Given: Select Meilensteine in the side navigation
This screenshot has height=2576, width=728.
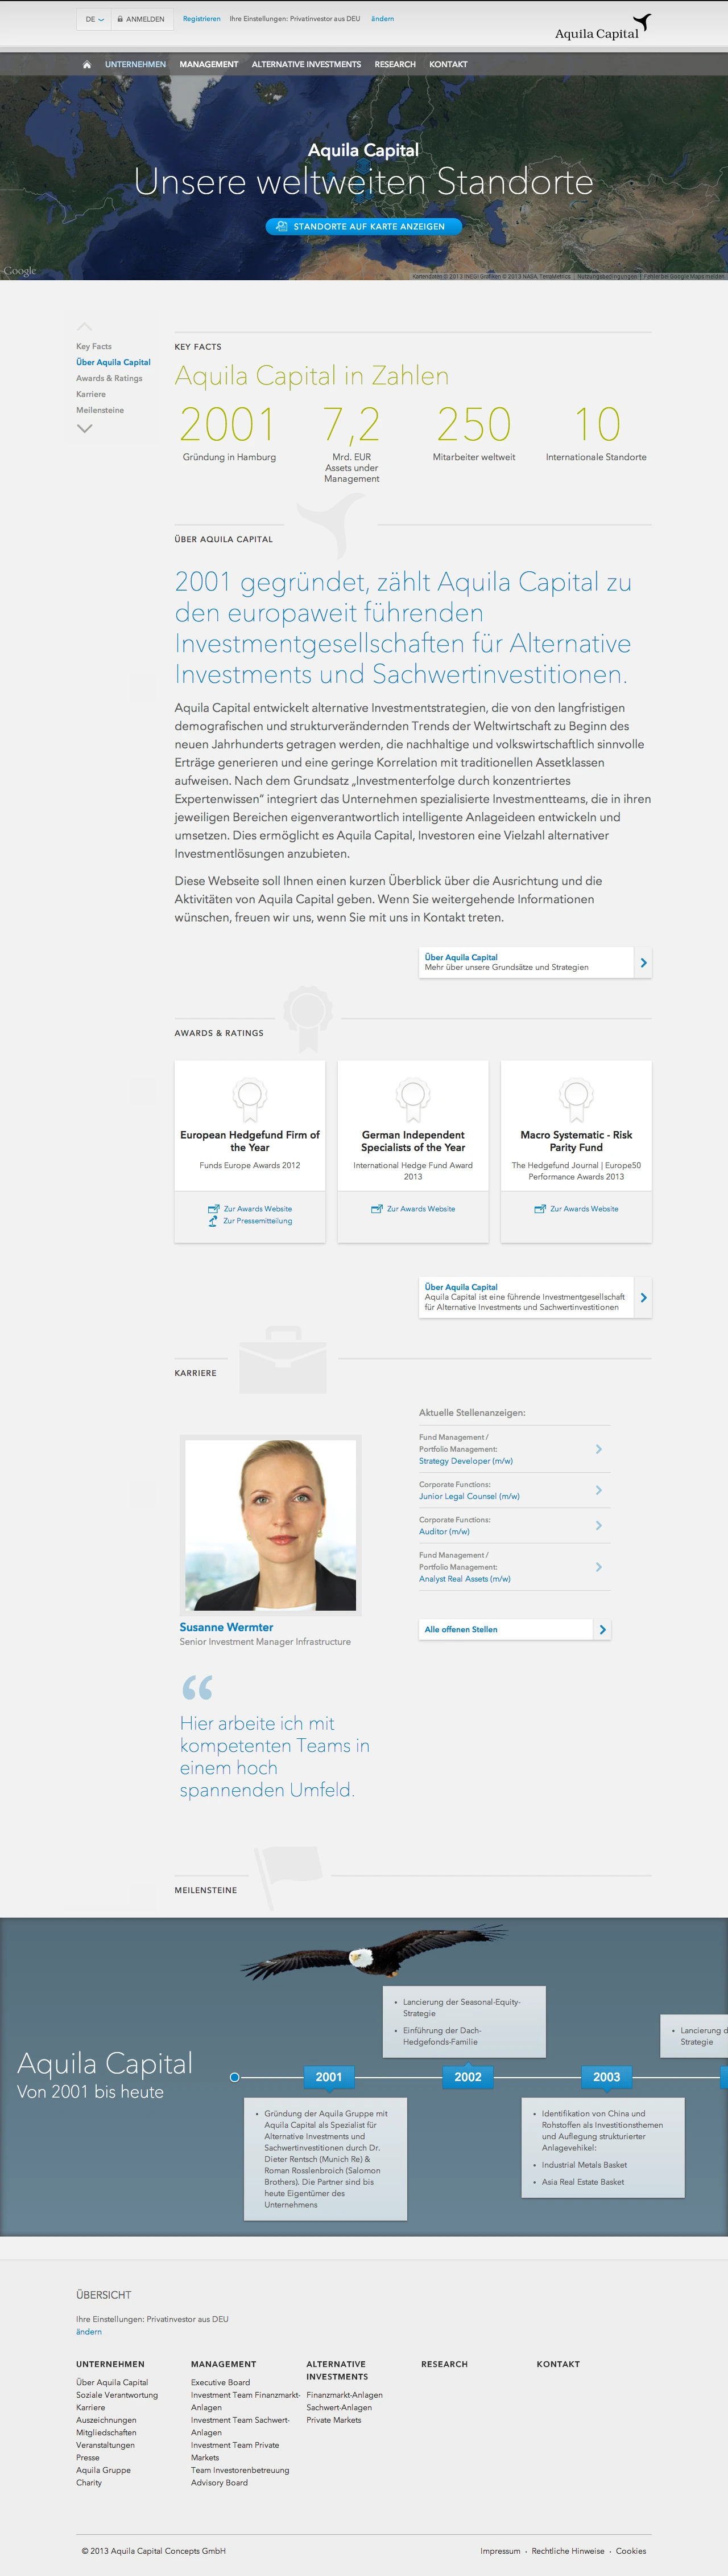Looking at the screenshot, I should point(100,410).
